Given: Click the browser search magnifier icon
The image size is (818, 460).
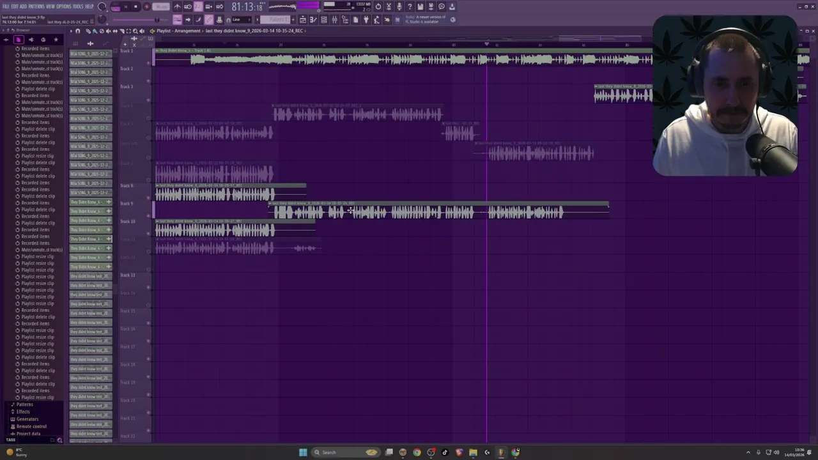Looking at the screenshot, I should (x=59, y=440).
